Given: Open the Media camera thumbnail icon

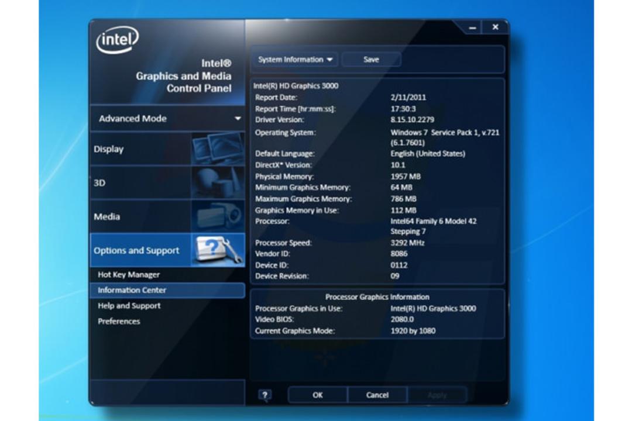Looking at the screenshot, I should point(218,217).
